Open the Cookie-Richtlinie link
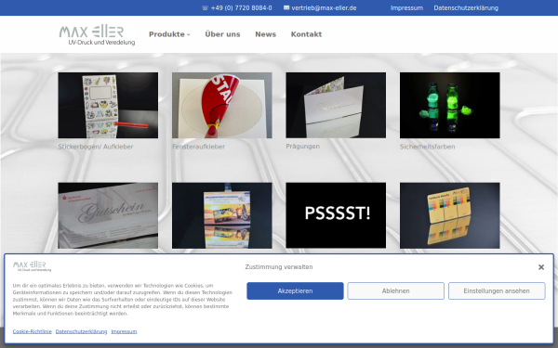This screenshot has height=348, width=558. click(x=32, y=331)
